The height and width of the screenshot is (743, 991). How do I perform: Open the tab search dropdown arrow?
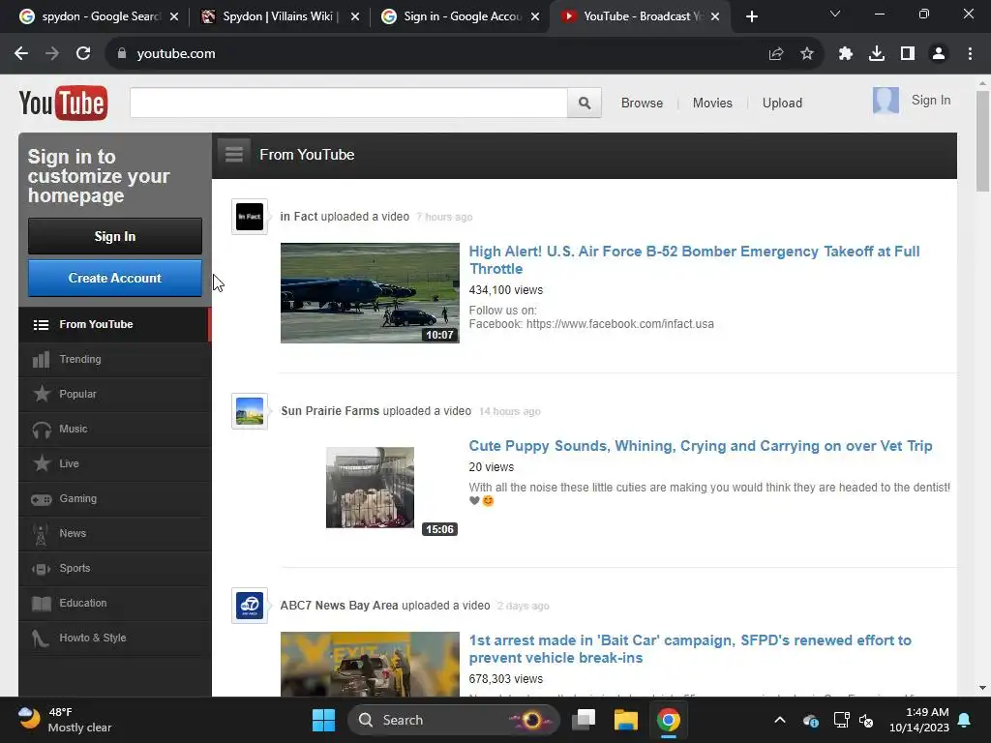tap(835, 14)
